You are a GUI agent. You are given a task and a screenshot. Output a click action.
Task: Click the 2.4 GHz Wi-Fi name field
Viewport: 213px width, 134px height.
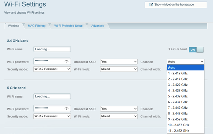point(52,49)
